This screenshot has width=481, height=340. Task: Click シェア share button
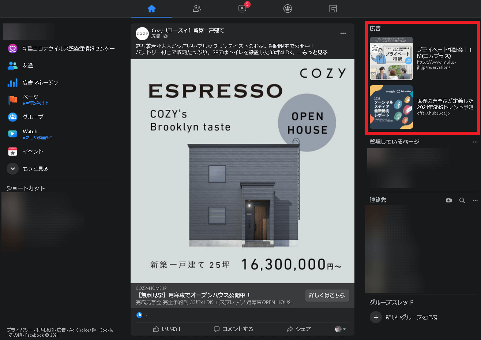[299, 329]
